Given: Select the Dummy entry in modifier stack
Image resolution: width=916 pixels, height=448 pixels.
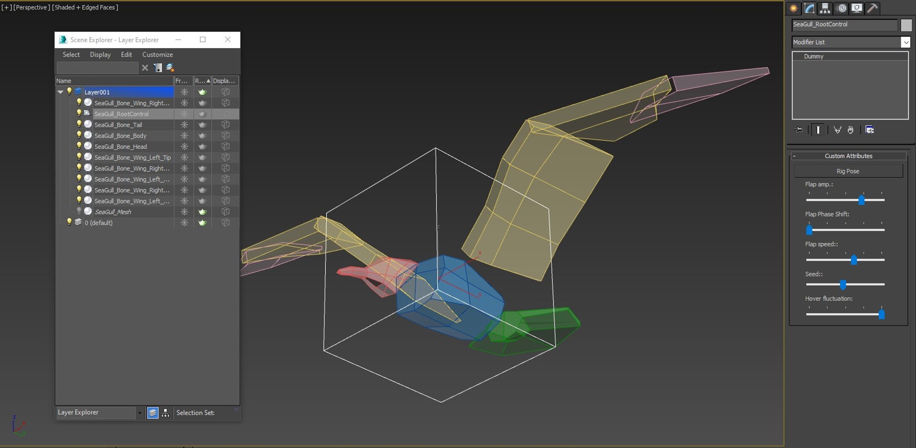Looking at the screenshot, I should pos(850,56).
